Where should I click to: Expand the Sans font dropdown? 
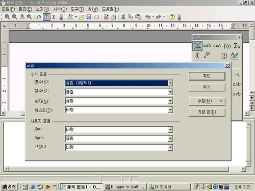point(170,139)
